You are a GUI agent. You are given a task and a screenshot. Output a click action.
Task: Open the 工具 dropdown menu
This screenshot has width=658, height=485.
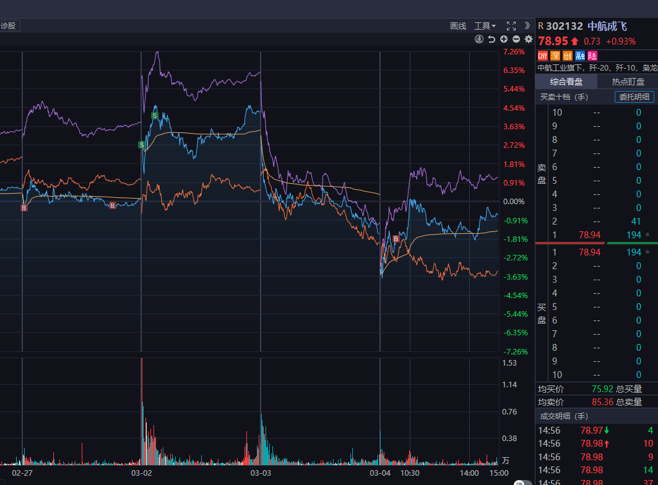pos(484,25)
